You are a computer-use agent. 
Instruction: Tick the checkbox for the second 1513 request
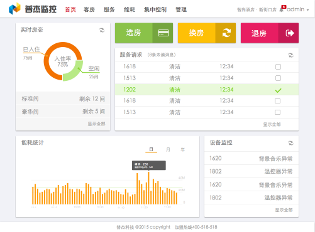[x=278, y=112]
